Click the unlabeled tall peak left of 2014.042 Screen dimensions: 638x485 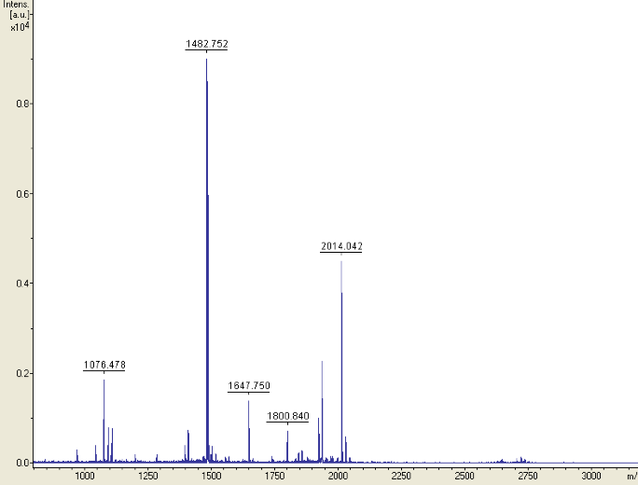[322, 362]
